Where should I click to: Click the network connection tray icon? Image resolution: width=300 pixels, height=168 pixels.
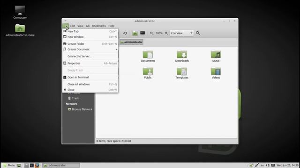point(256,165)
